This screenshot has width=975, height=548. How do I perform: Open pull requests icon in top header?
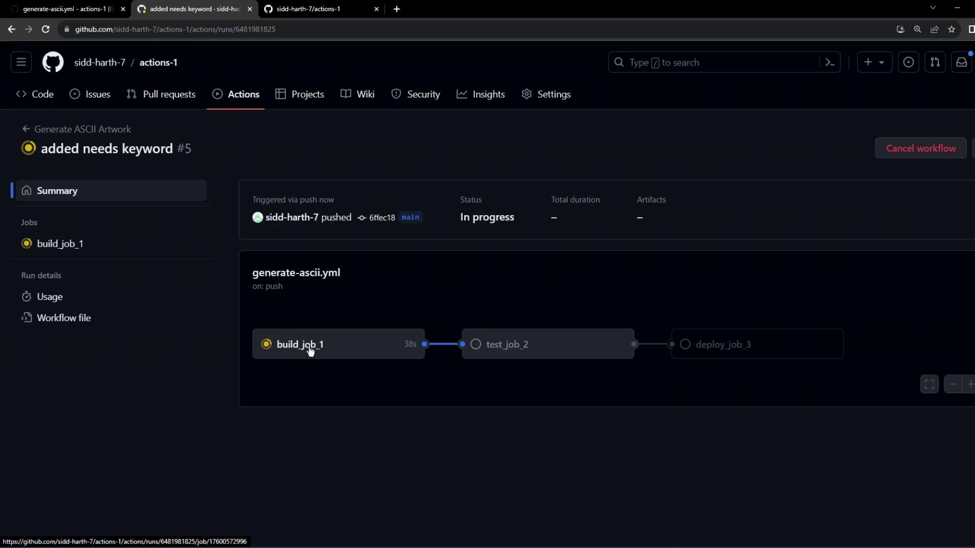pos(935,62)
